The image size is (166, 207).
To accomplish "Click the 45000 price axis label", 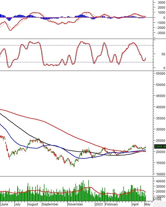I will click(161, 96).
